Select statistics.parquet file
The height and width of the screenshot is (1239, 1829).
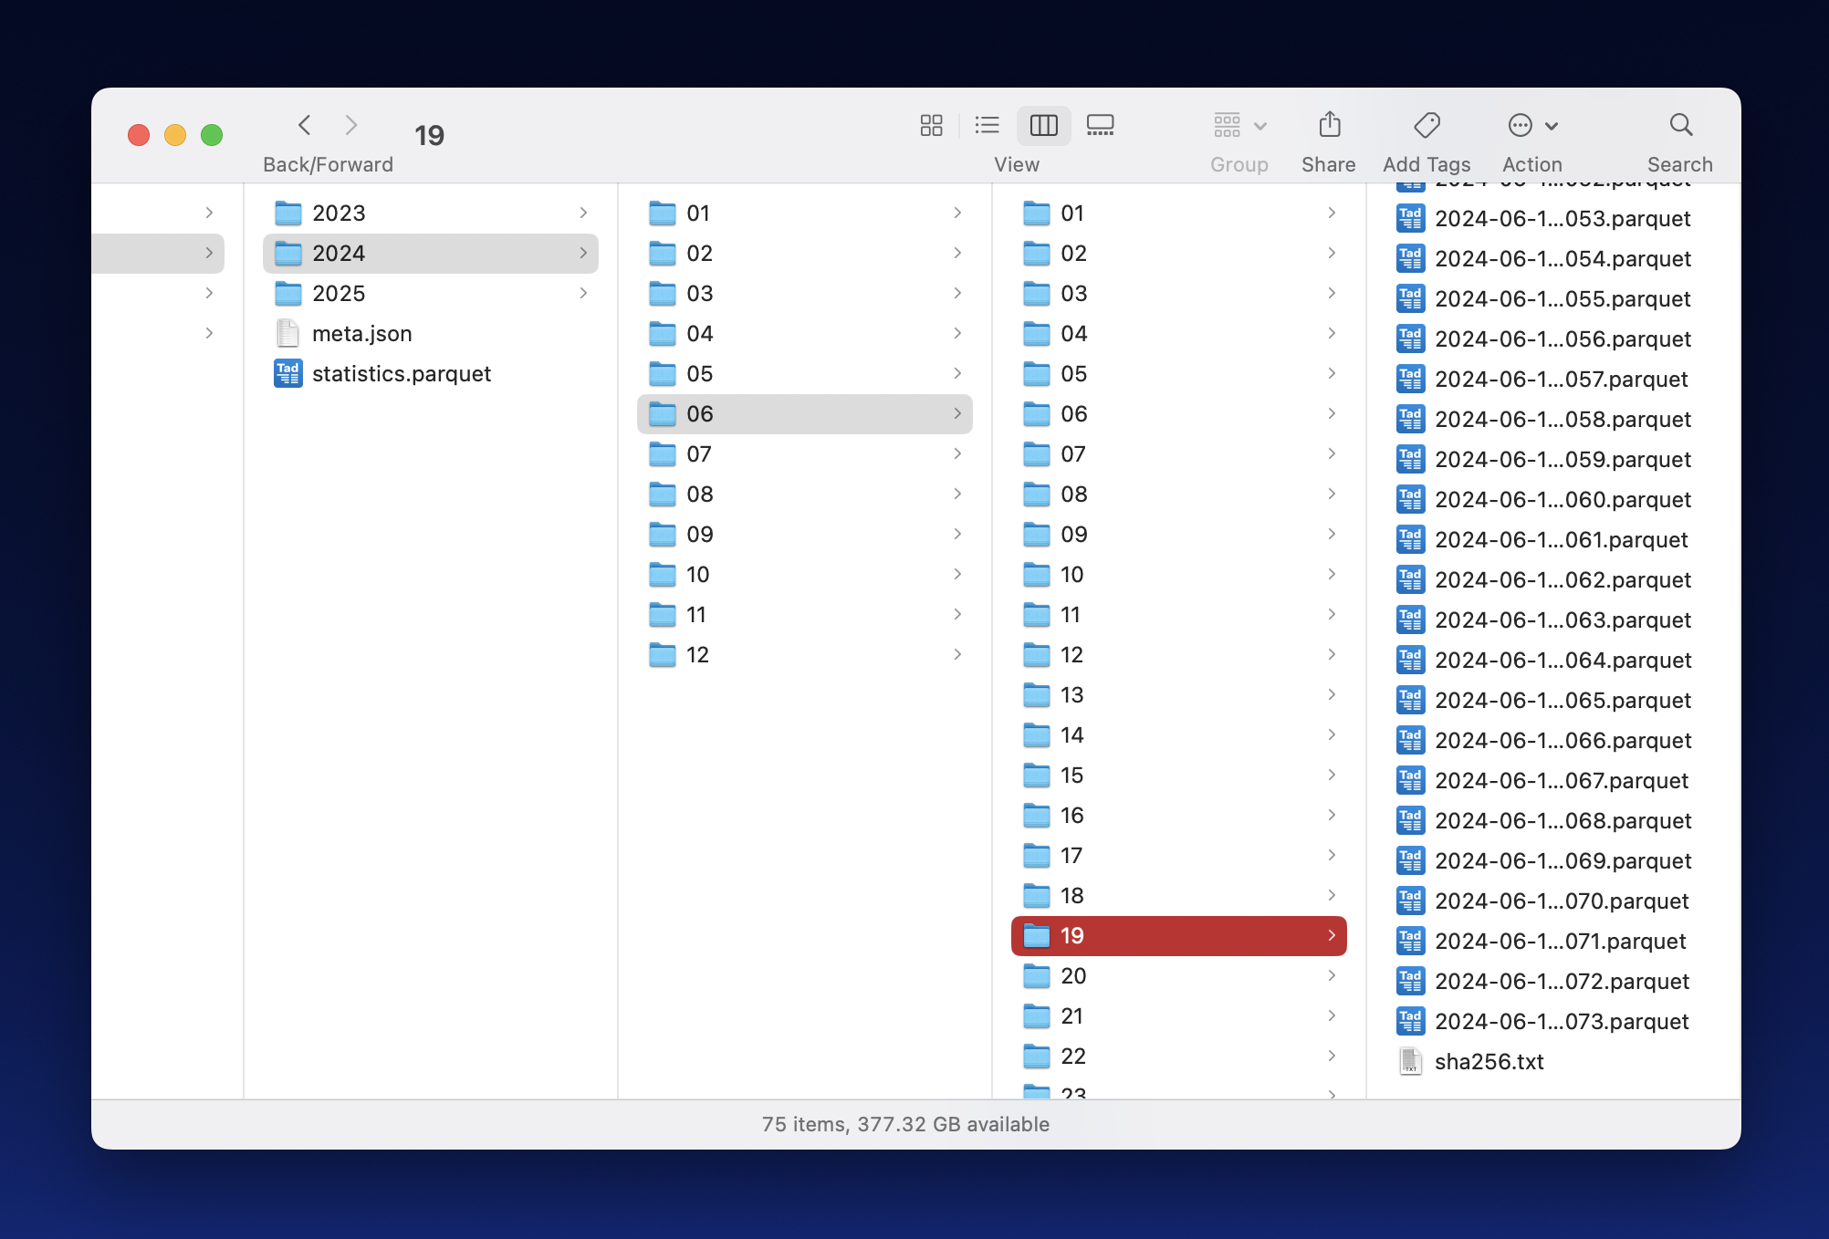tap(401, 374)
